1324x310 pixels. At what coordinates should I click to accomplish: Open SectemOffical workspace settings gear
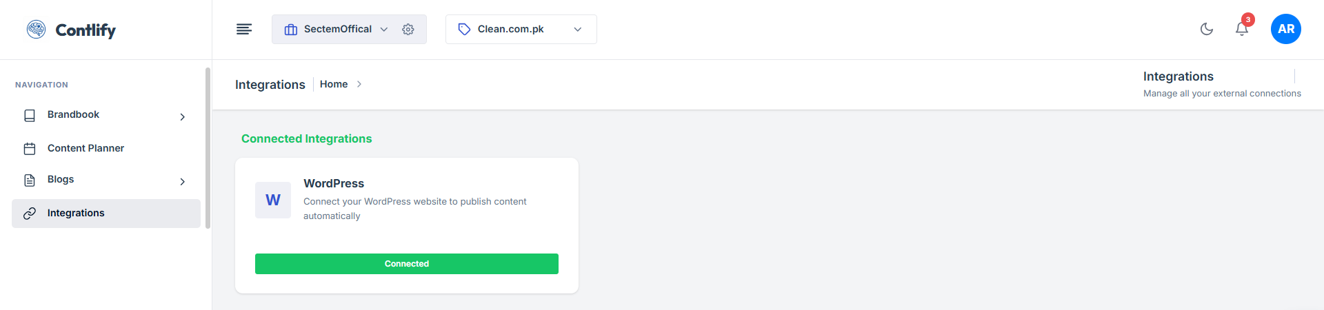click(408, 30)
